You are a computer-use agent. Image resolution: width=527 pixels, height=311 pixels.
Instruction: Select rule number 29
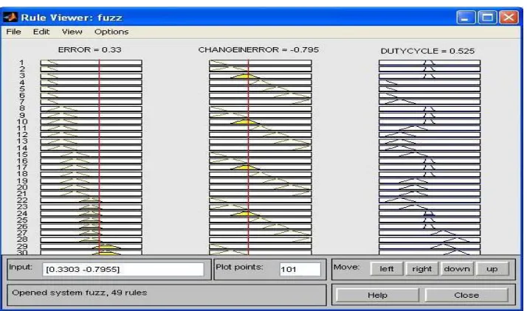pyautogui.click(x=22, y=246)
